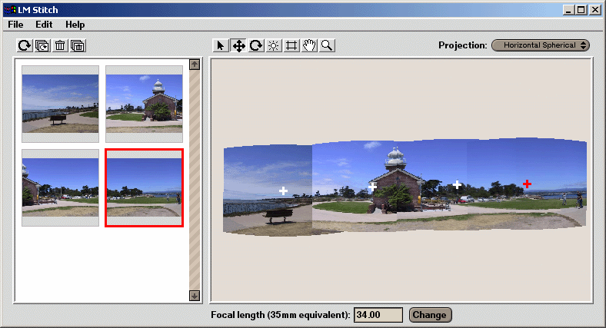Viewport: 606px width, 328px height.
Task: Open the Edit menu
Action: [x=44, y=25]
